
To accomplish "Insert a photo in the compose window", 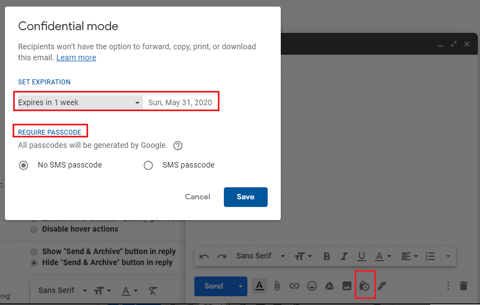I will [x=347, y=286].
